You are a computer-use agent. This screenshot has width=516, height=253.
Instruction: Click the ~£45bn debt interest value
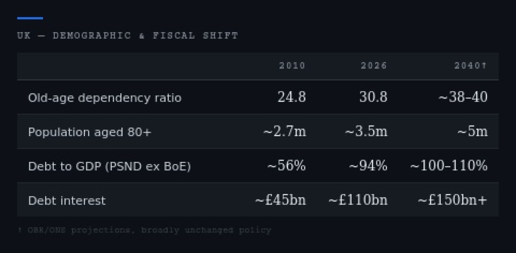(280, 200)
